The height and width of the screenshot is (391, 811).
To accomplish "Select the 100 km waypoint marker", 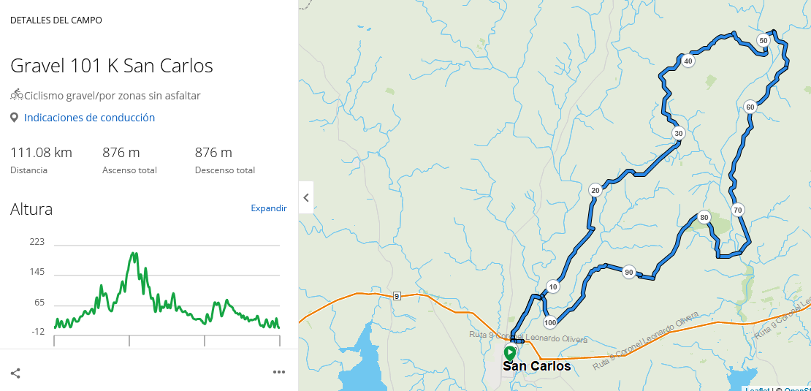I will click(x=550, y=322).
